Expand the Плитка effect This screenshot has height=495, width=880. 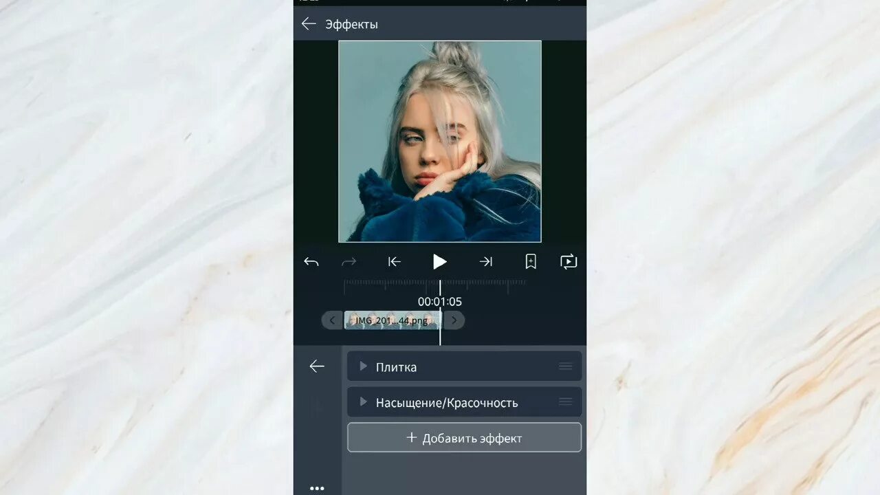pos(364,366)
